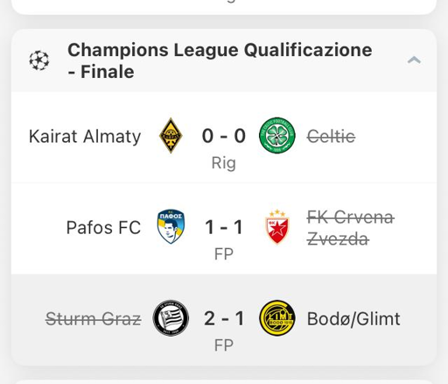448x384 pixels.
Task: Open the 2 - 1 match score
Action: pyautogui.click(x=224, y=318)
